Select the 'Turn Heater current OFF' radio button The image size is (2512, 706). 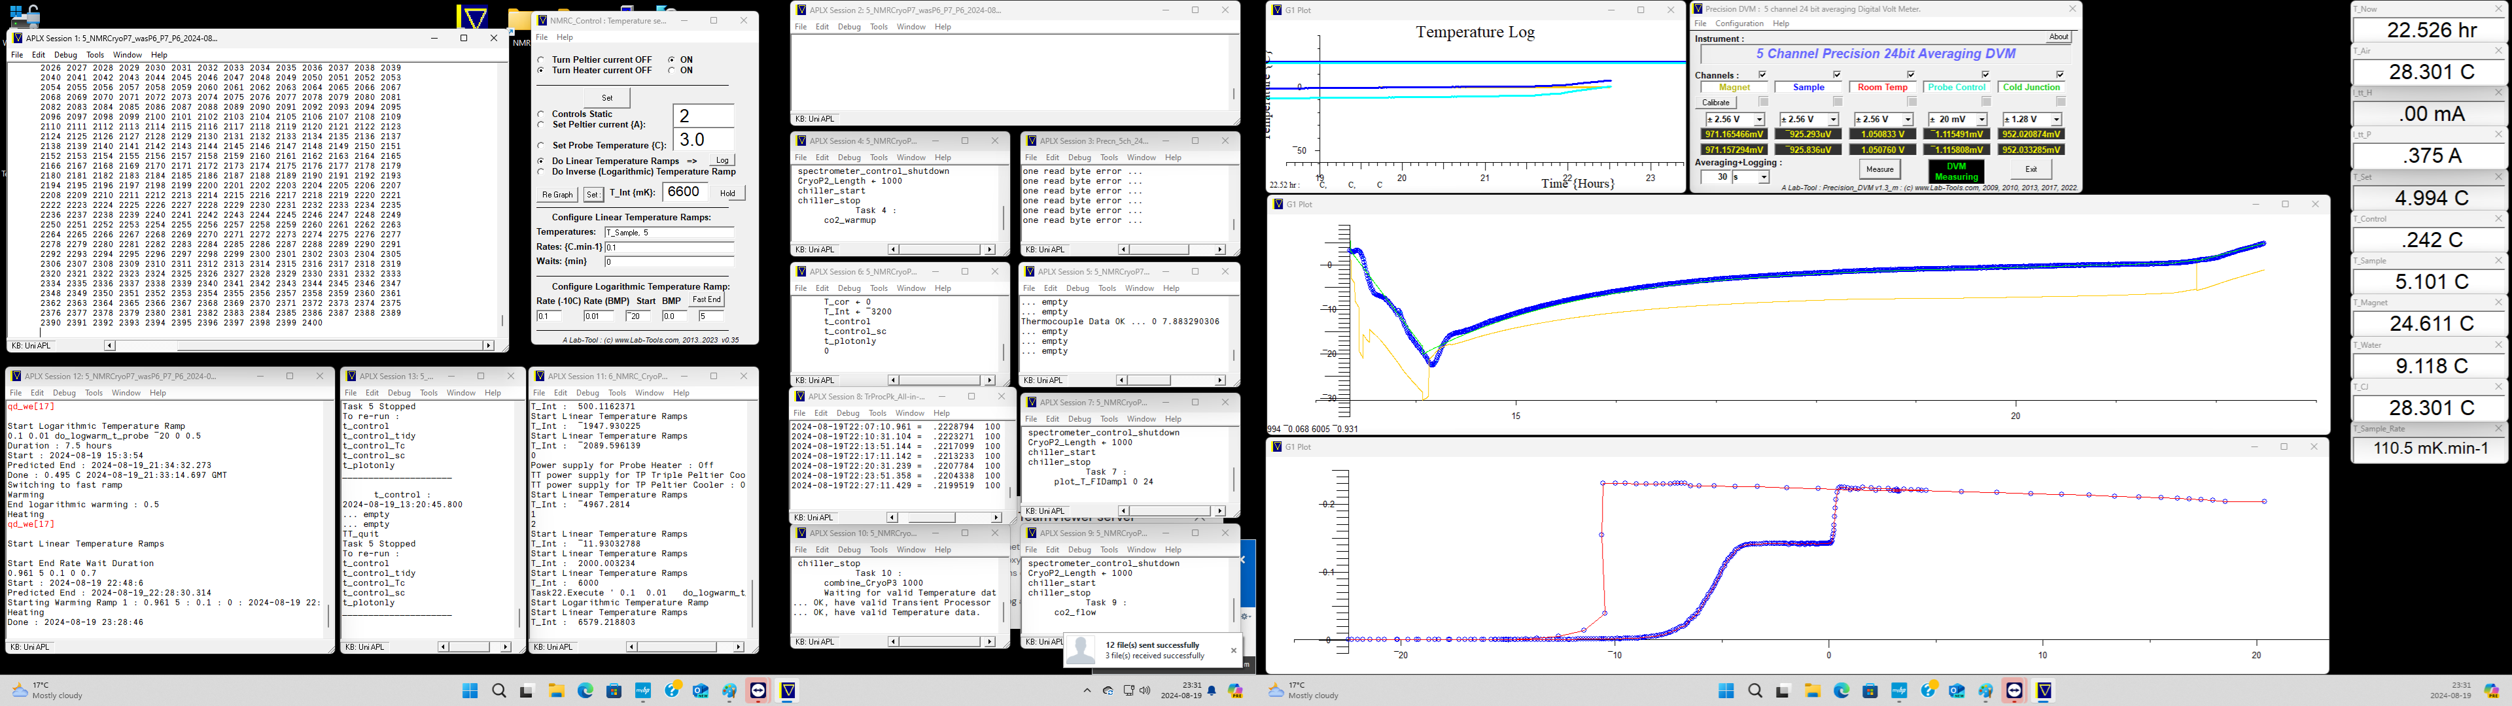pos(541,70)
